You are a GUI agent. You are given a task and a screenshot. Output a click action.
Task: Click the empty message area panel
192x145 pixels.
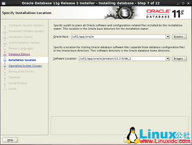[x=120, y=126]
